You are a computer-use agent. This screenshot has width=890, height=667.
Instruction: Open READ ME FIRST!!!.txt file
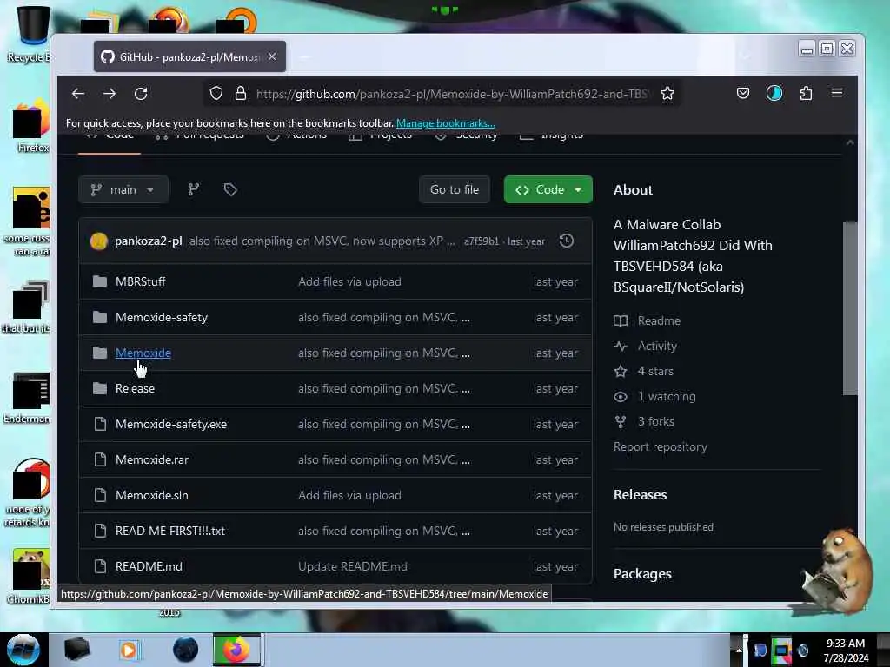[x=169, y=531]
